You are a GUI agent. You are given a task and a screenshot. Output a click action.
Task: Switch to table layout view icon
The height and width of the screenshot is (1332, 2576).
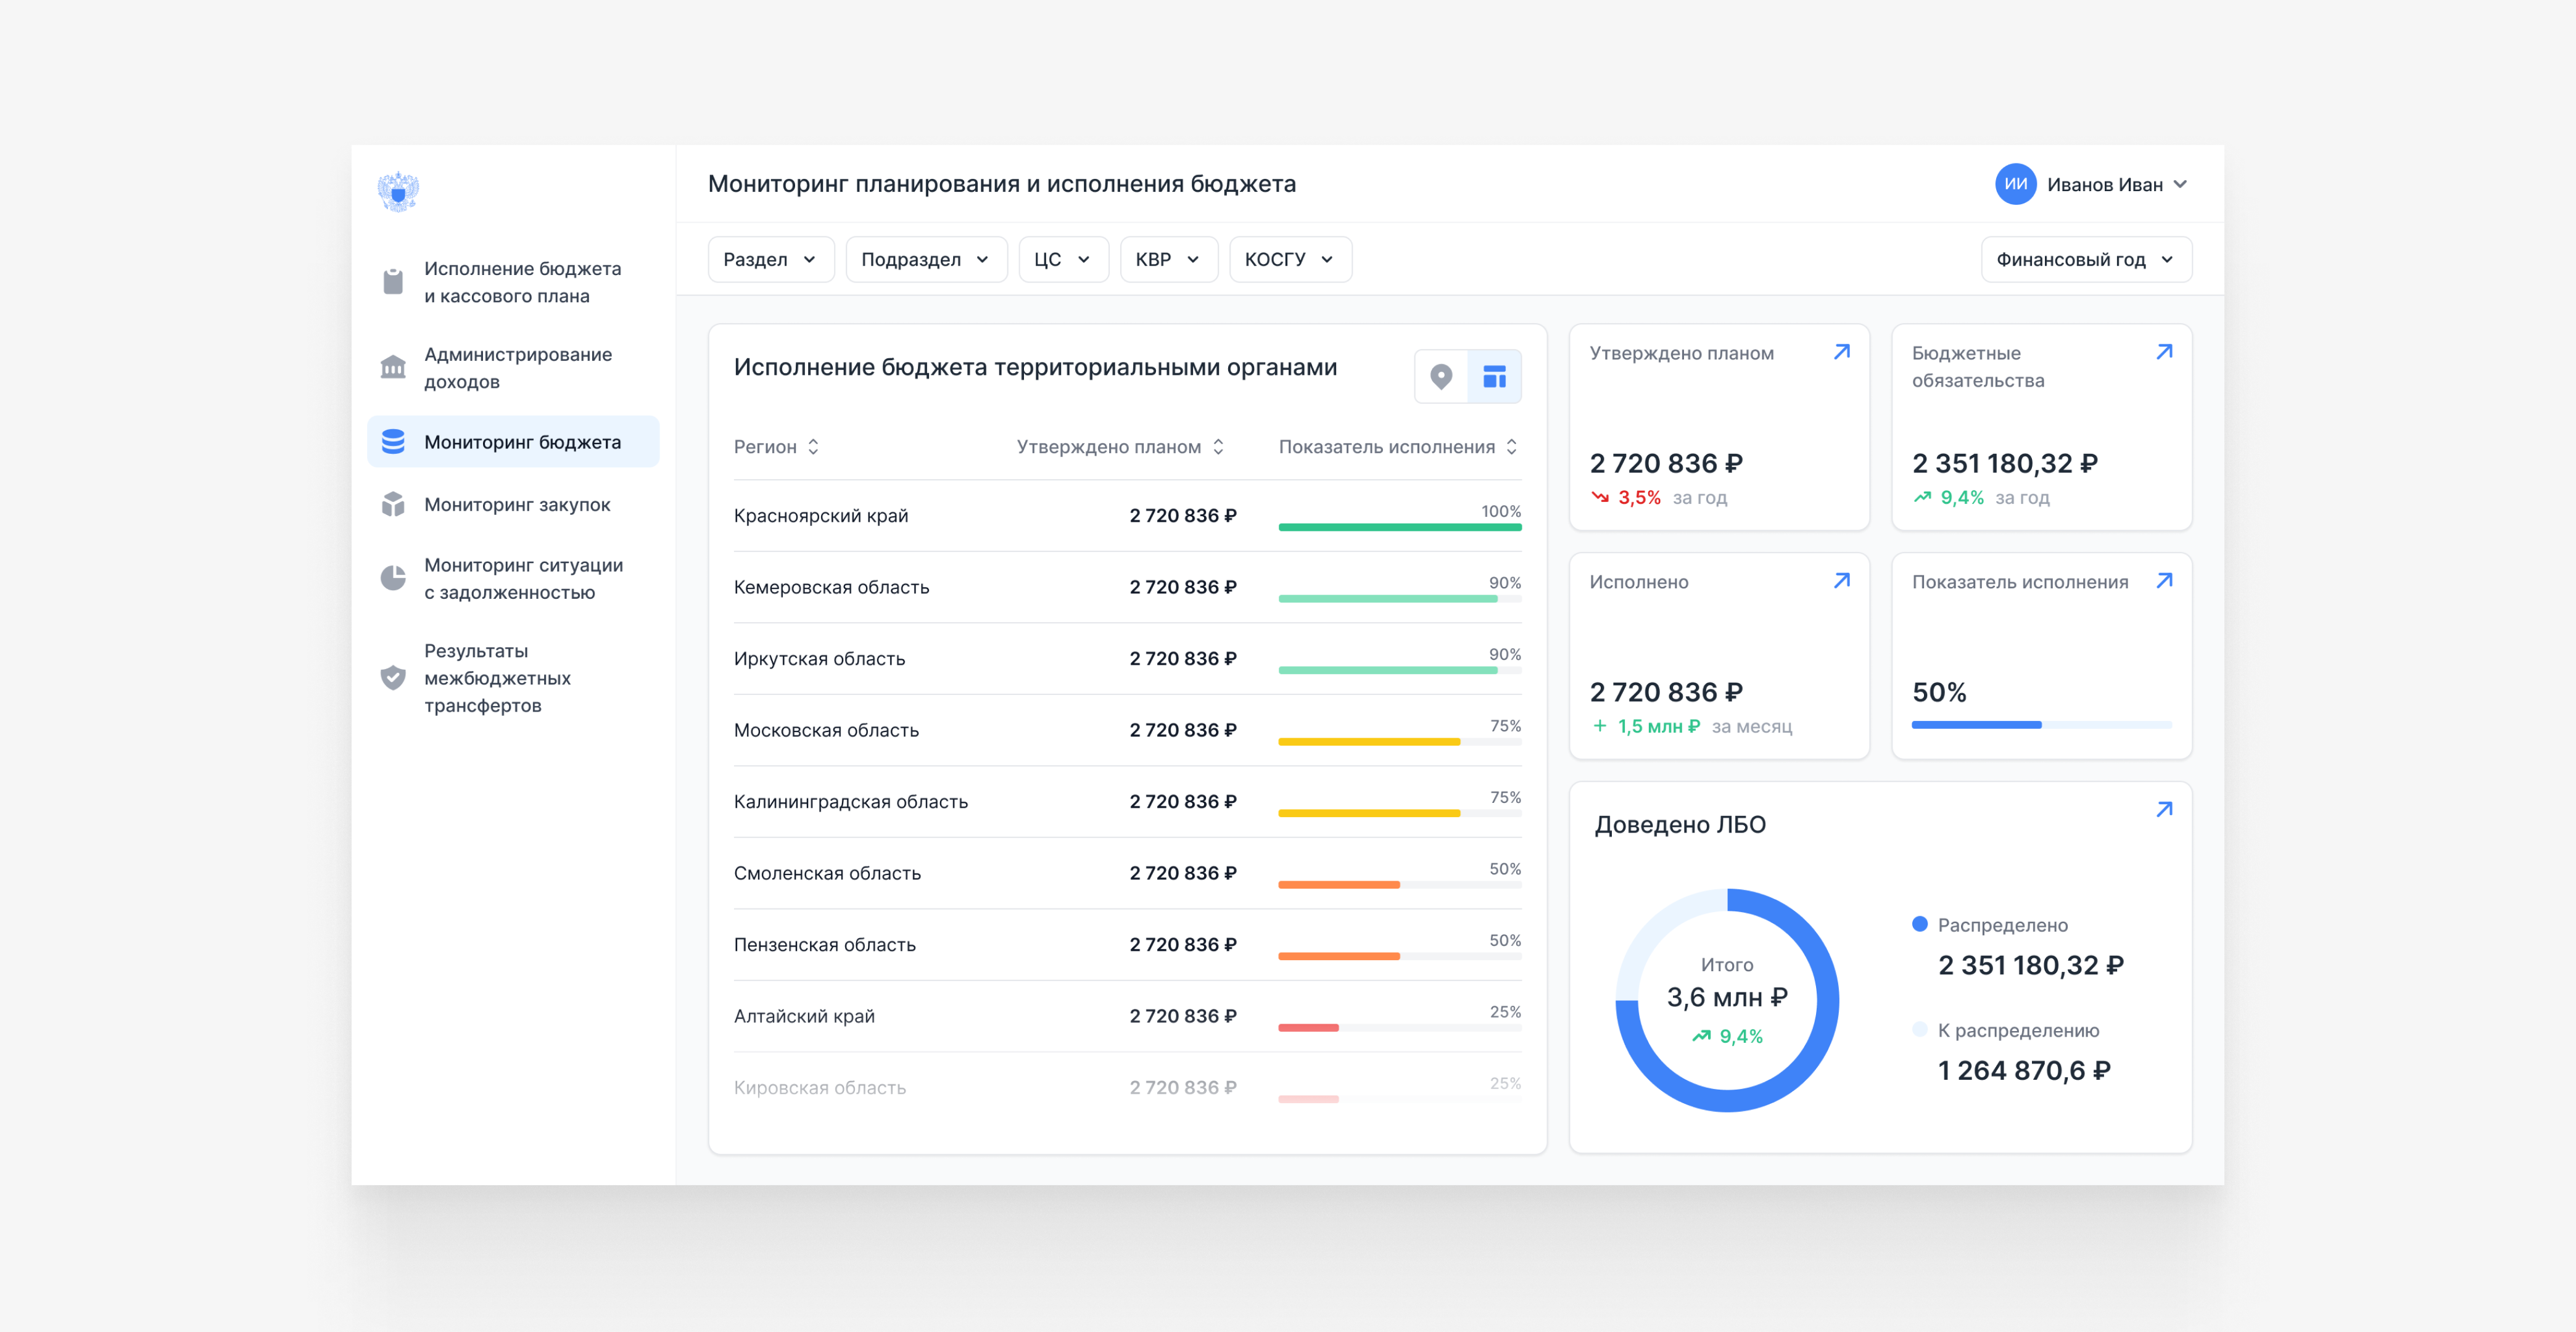click(x=1494, y=376)
